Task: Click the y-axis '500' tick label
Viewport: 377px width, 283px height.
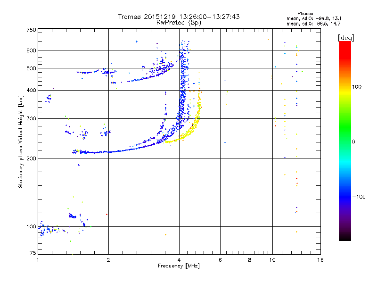Action: (x=31, y=68)
